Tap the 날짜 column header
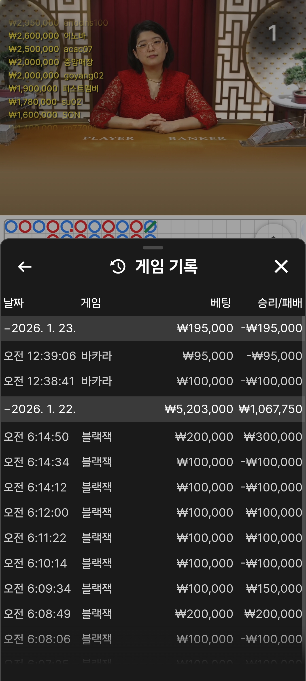The width and height of the screenshot is (306, 681). pos(14,303)
